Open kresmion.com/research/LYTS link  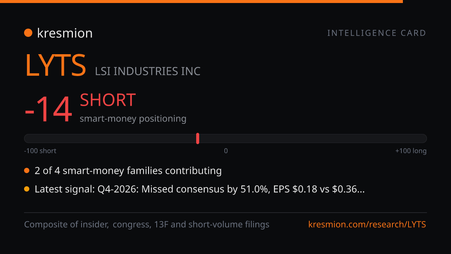click(x=367, y=225)
